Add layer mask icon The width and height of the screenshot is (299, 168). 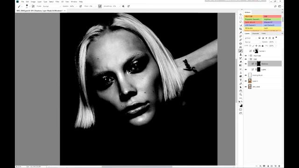click(264, 166)
